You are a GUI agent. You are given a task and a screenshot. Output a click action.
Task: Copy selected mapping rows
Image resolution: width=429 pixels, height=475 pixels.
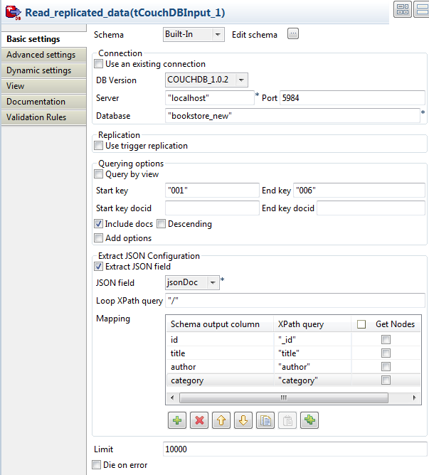[265, 420]
